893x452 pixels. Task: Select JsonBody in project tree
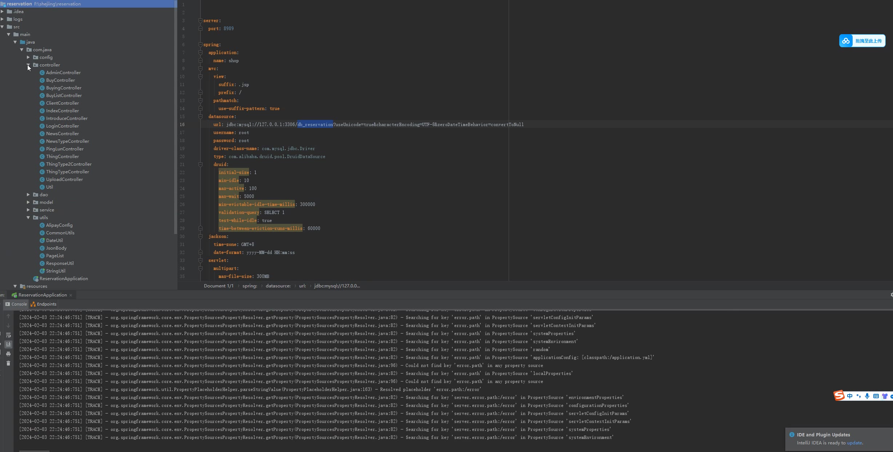(x=56, y=248)
